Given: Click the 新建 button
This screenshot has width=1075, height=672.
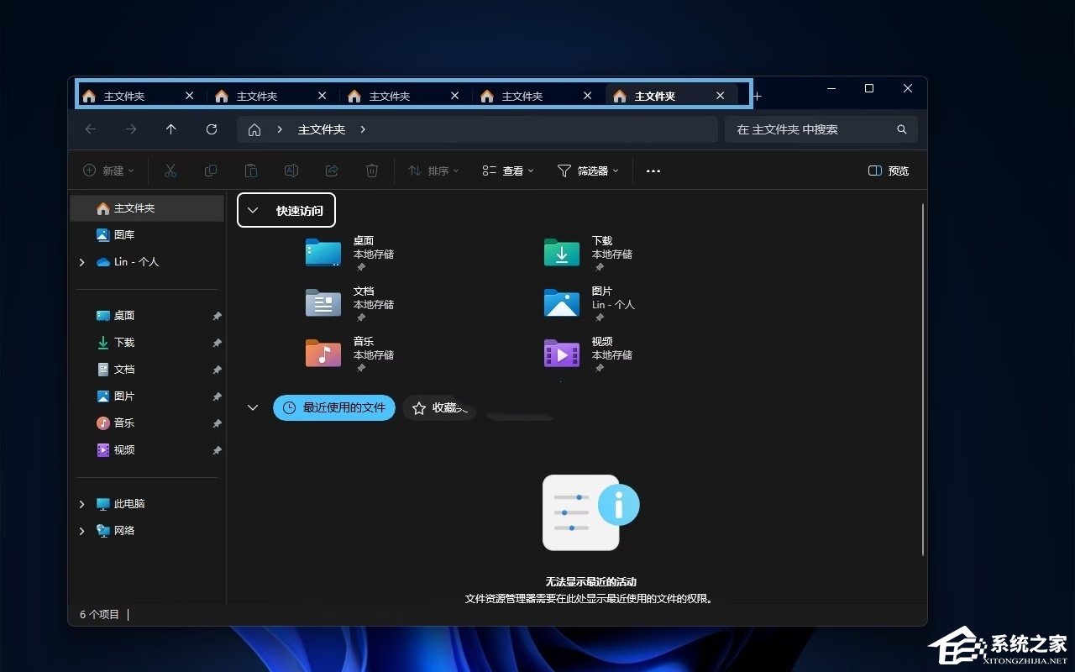Looking at the screenshot, I should pos(107,171).
